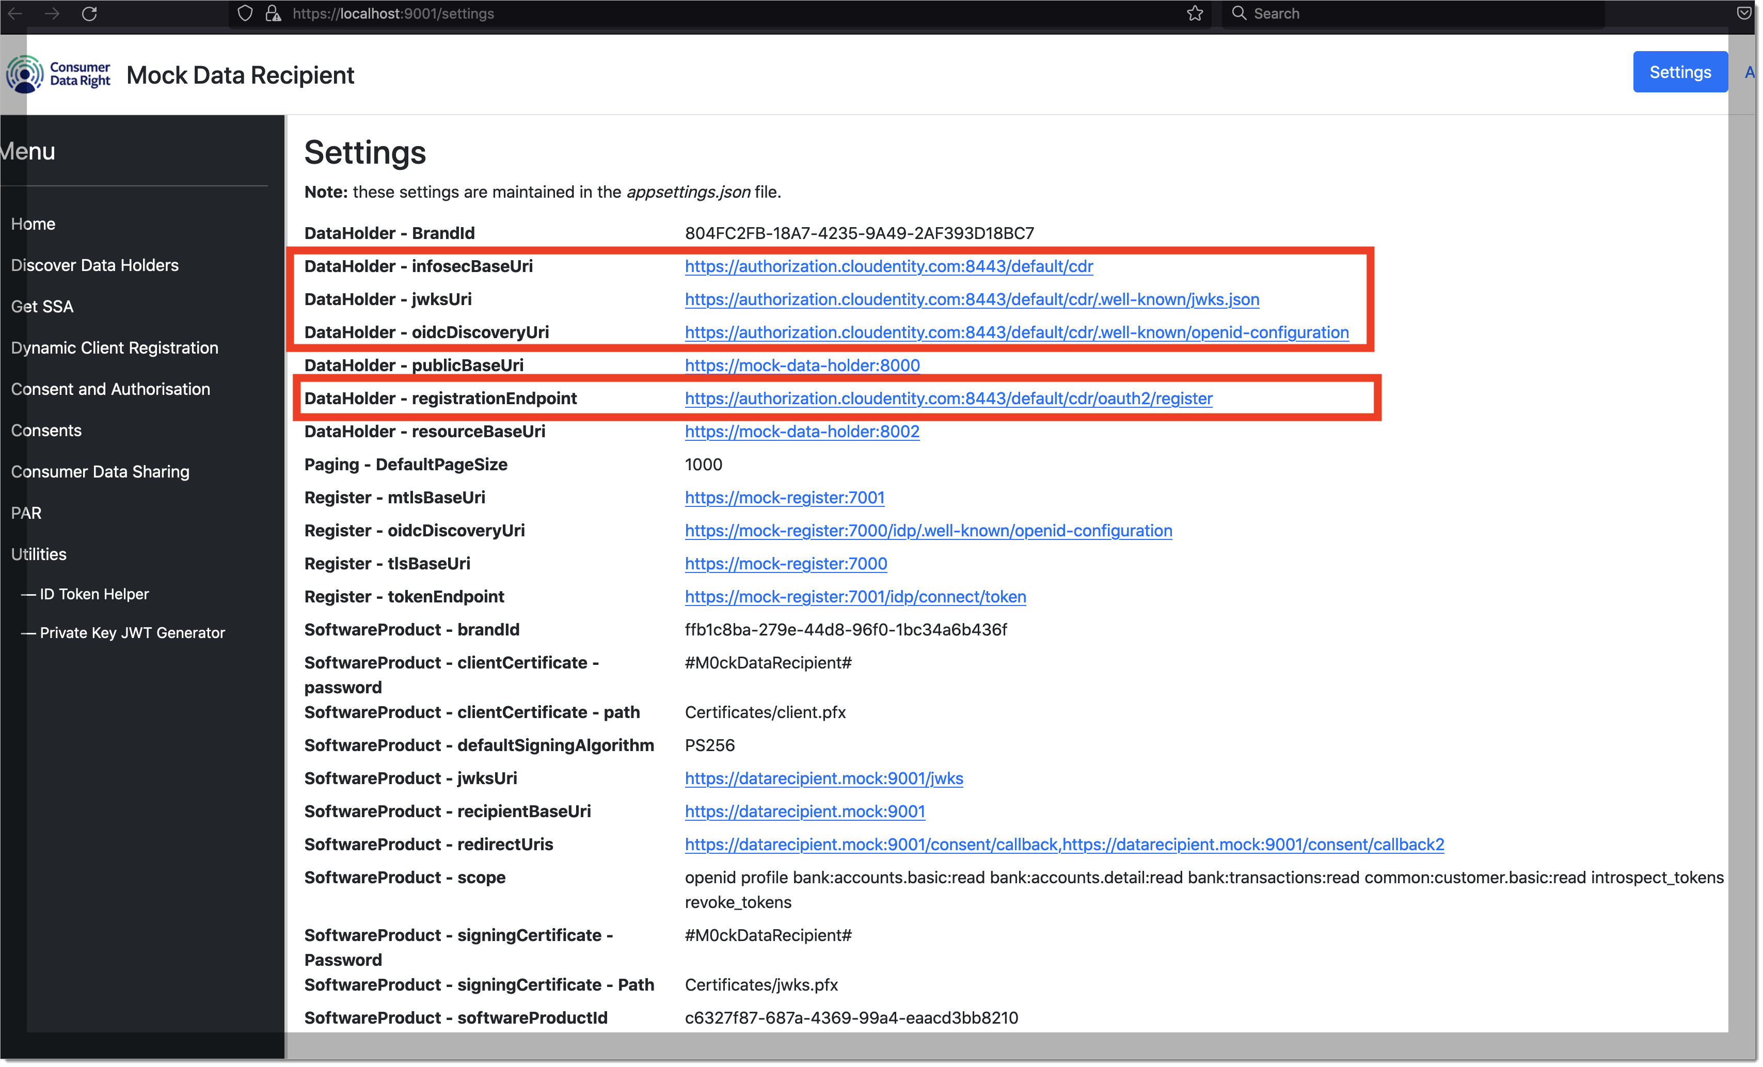1763x1067 pixels.
Task: Click the clientCertificate password #M0ckDataRecipient# value
Action: [768, 663]
